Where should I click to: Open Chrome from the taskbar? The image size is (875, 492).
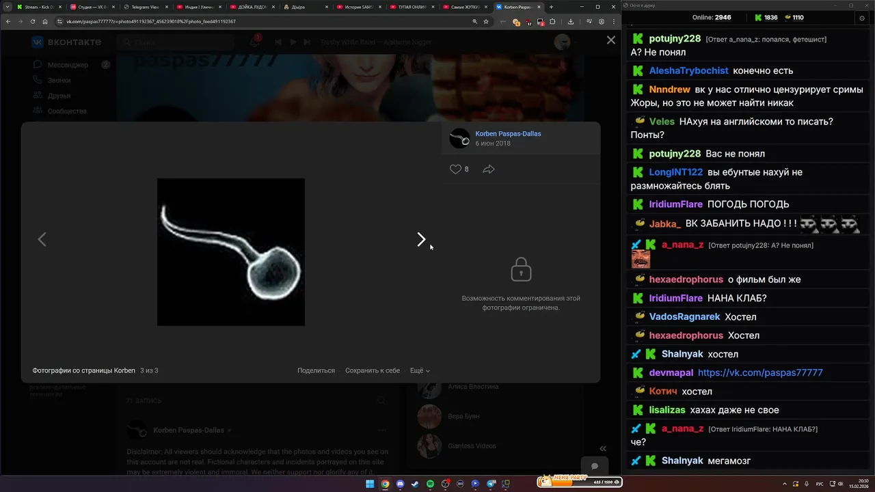coord(385,484)
